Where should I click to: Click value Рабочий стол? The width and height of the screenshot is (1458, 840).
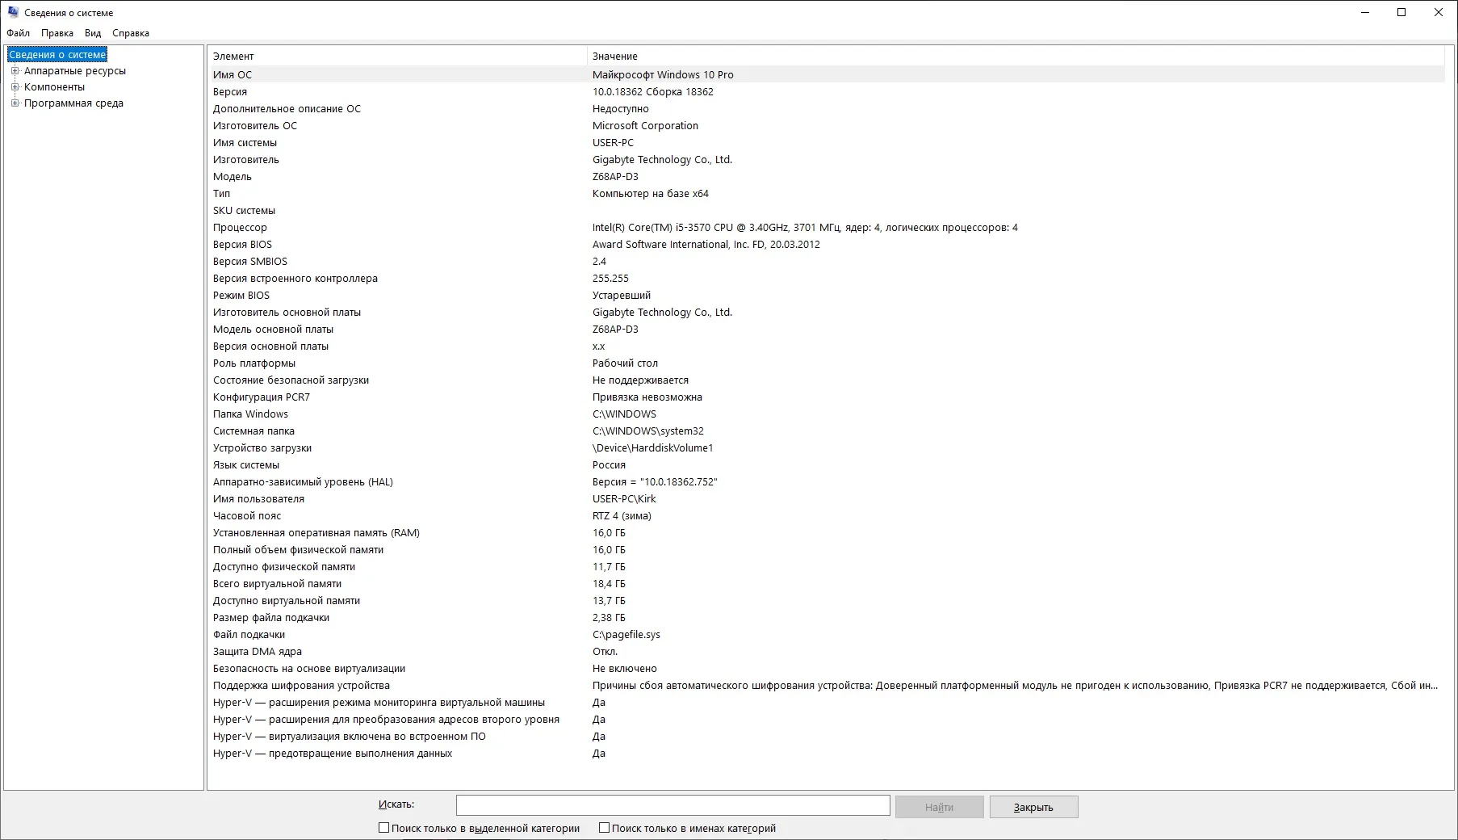point(625,363)
